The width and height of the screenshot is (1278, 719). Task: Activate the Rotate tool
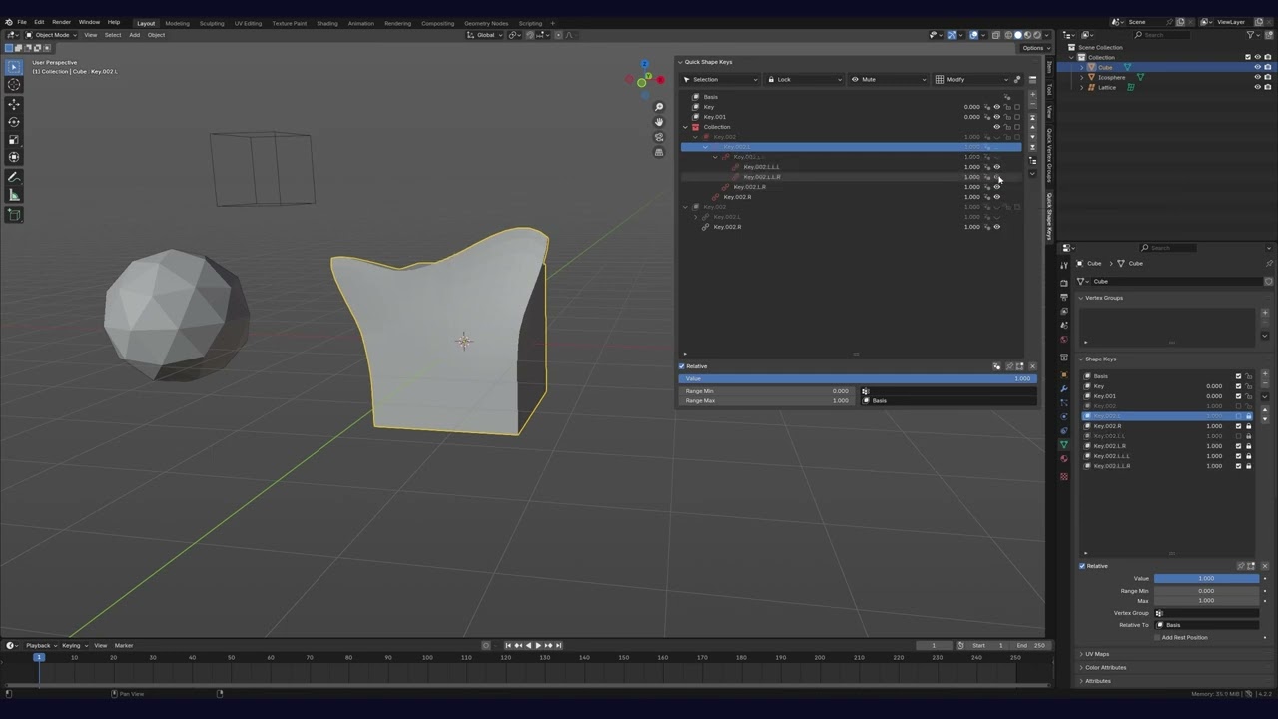[x=14, y=122]
